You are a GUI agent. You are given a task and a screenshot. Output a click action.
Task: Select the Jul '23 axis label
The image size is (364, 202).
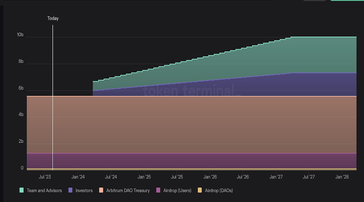(45, 177)
